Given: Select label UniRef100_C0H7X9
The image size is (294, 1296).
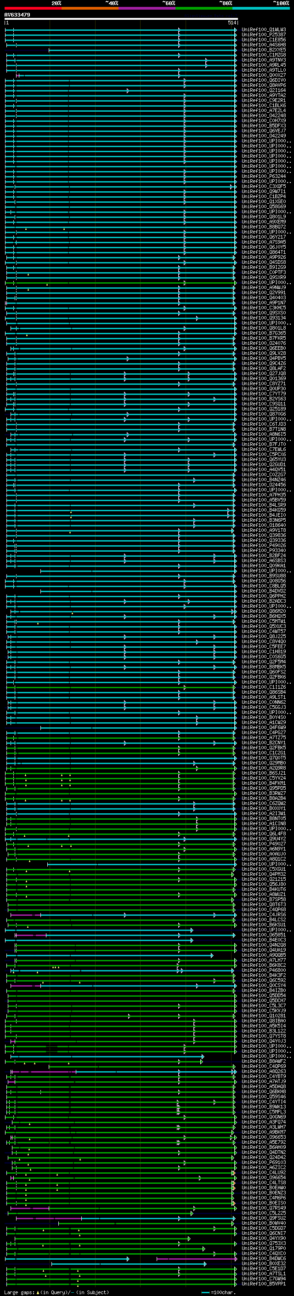Looking at the screenshot, I should pos(264,121).
